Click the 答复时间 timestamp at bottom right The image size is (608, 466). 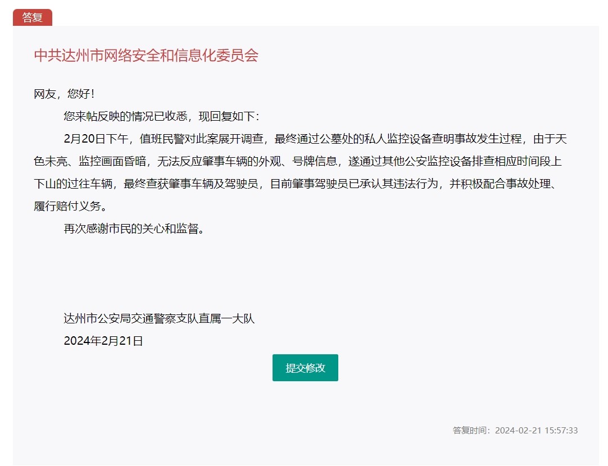pos(515,431)
